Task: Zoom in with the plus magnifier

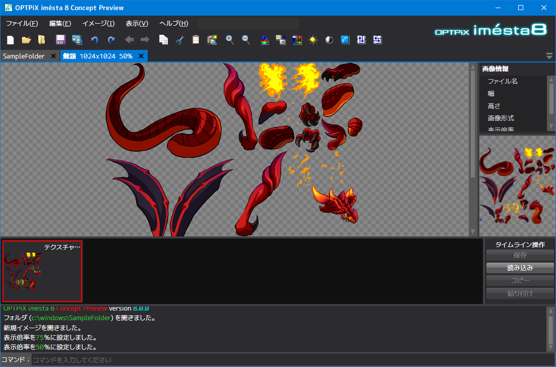Action: [x=230, y=40]
